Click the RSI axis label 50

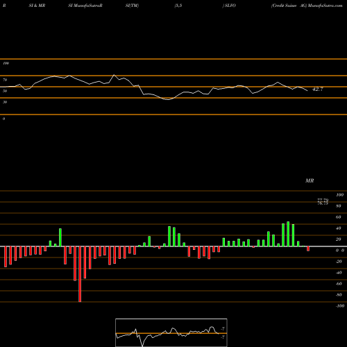[x=5, y=91]
